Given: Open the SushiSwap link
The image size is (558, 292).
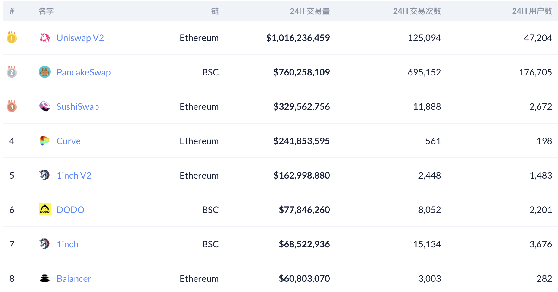Looking at the screenshot, I should 78,106.
